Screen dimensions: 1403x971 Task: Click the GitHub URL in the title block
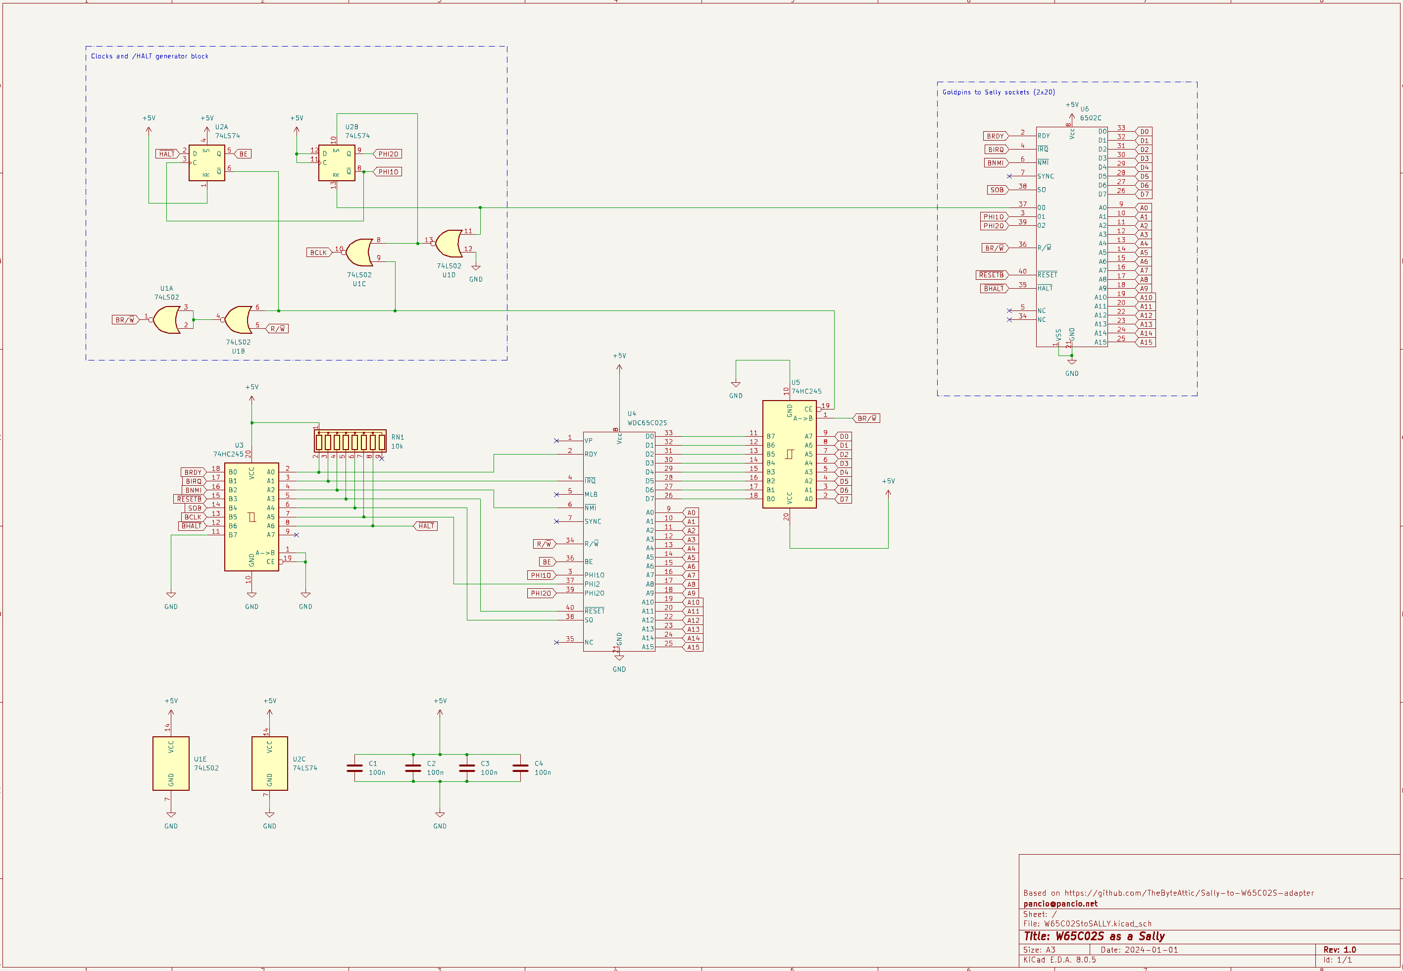(1189, 893)
